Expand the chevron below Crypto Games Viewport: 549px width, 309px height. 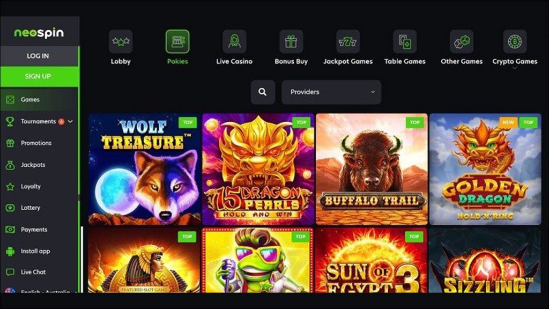pos(515,68)
